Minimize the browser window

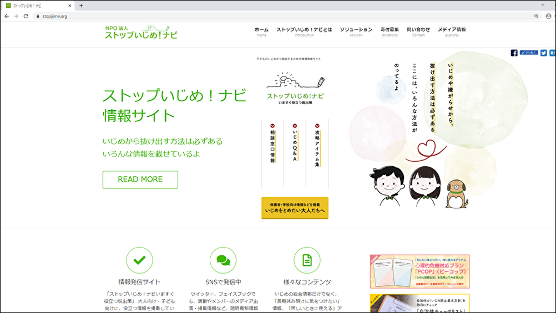(543, 6)
